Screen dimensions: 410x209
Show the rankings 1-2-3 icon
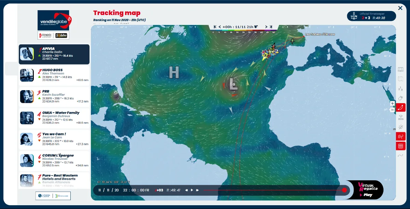(x=401, y=88)
